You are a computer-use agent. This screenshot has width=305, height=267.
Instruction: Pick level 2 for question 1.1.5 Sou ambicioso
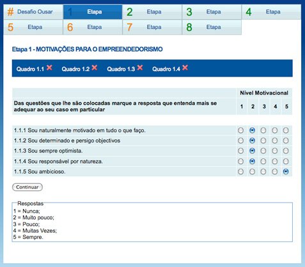point(252,172)
